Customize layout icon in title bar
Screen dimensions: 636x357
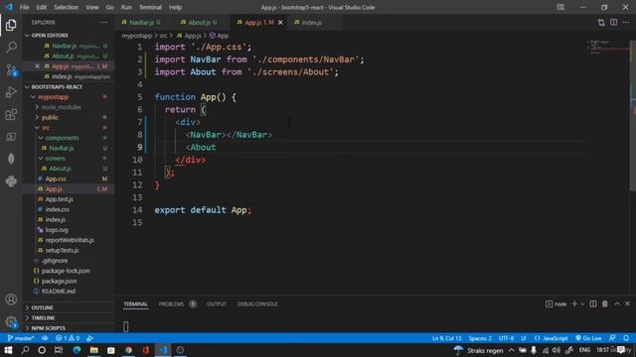coord(560,7)
